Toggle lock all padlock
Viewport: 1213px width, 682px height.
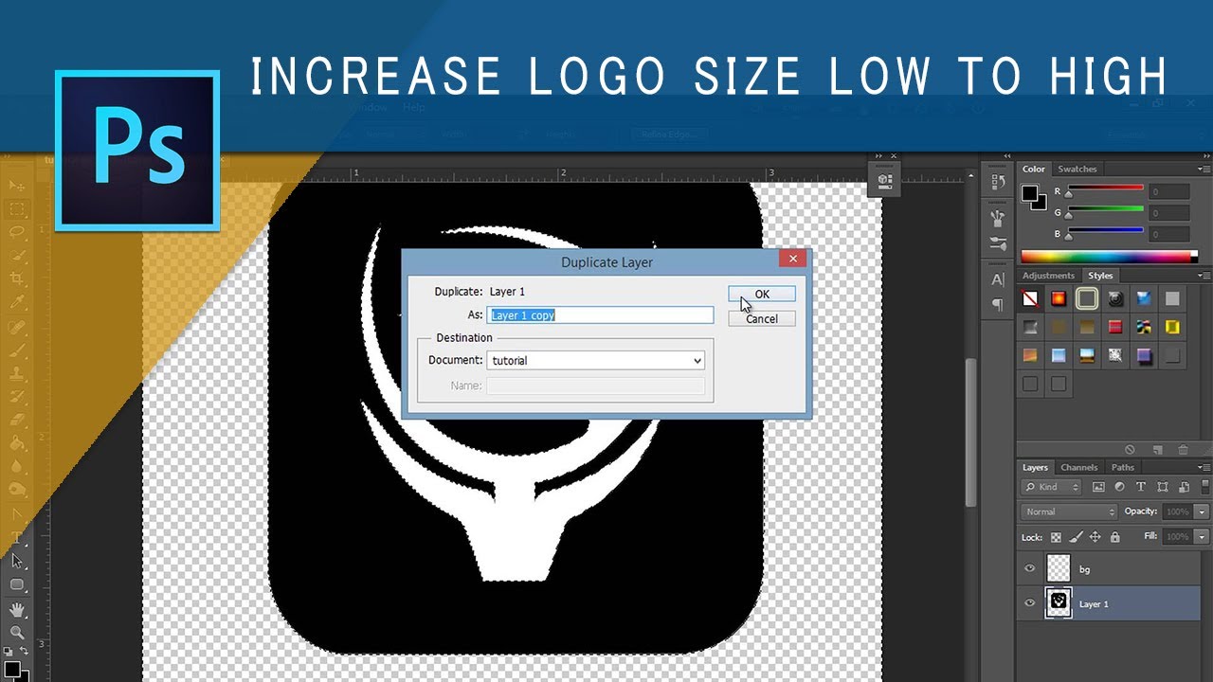point(1114,537)
